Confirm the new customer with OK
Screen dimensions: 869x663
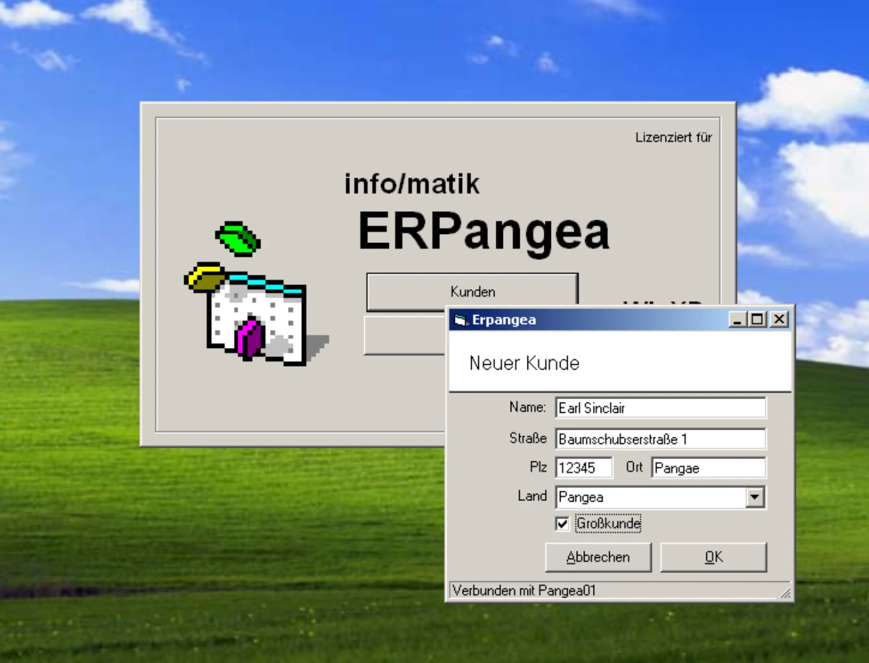713,557
